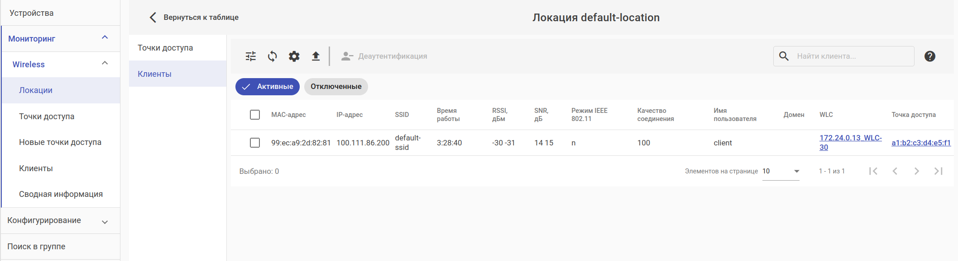Click the back arrow icon
The height and width of the screenshot is (261, 958).
(x=153, y=17)
